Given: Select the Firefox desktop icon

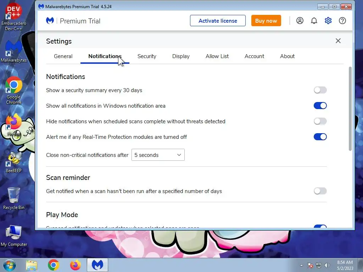Looking at the screenshot, I should click(13, 125).
